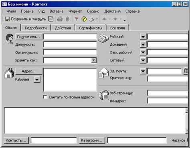This screenshot has height=148, width=190.
Task: Click the red follow-up flag icon
Action: [x=77, y=19]
